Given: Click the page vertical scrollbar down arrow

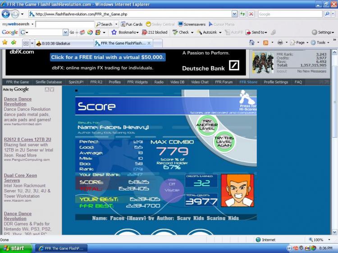Looking at the screenshot, I should (x=334, y=232).
